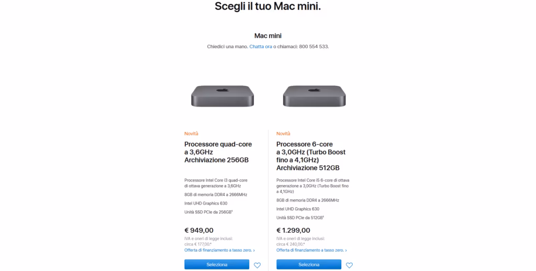Click the Processore 6-core a 3,0GHz heading

pos(311,155)
